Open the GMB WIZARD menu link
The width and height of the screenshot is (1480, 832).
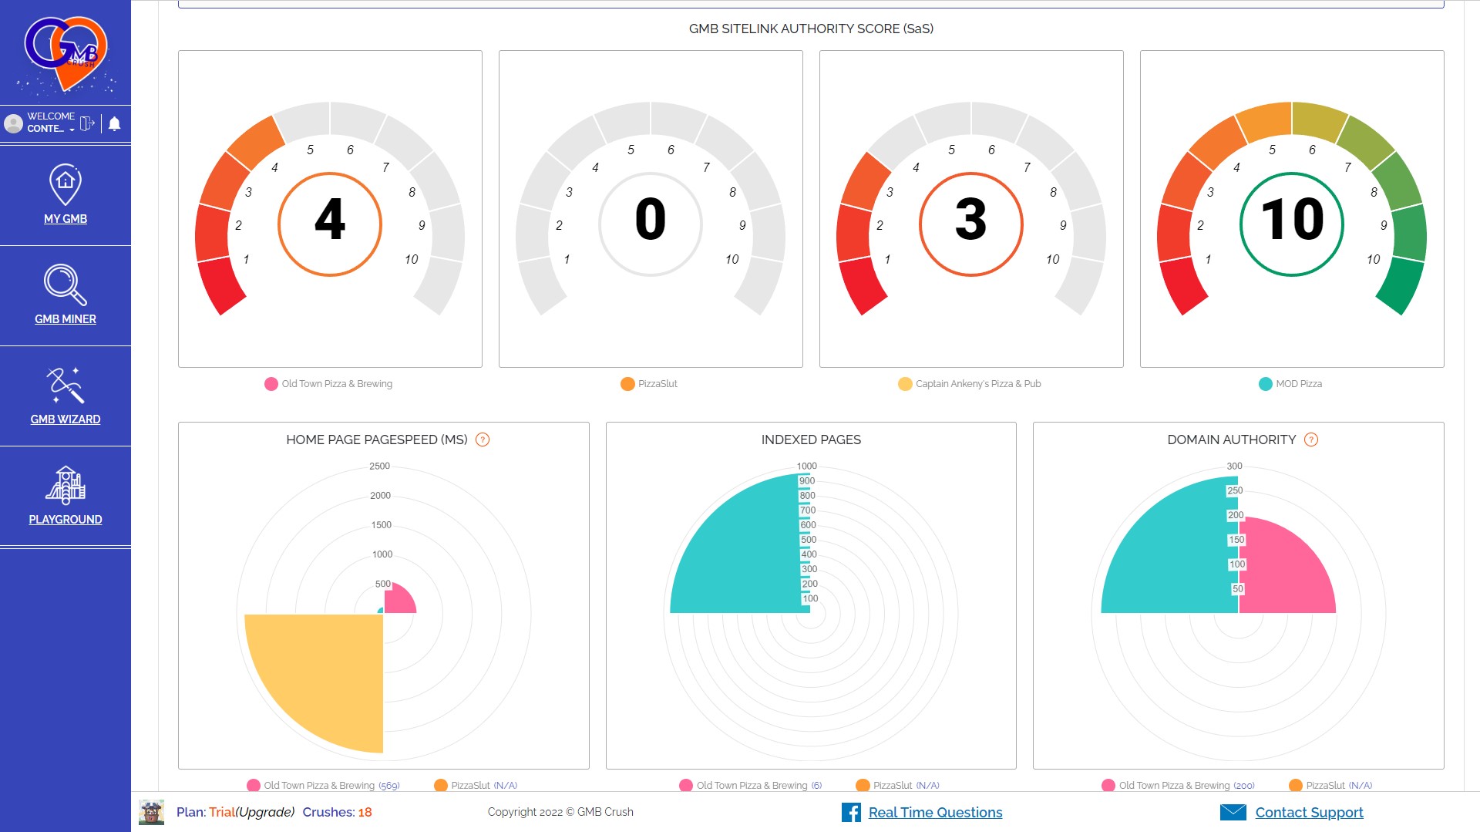click(x=66, y=419)
